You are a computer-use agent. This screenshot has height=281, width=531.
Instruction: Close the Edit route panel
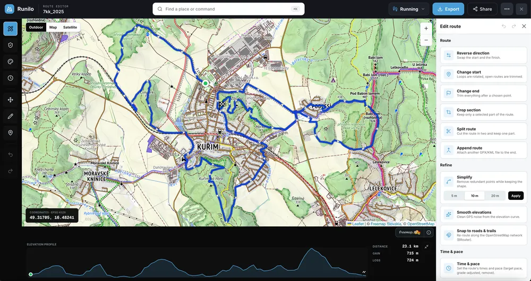point(524,27)
